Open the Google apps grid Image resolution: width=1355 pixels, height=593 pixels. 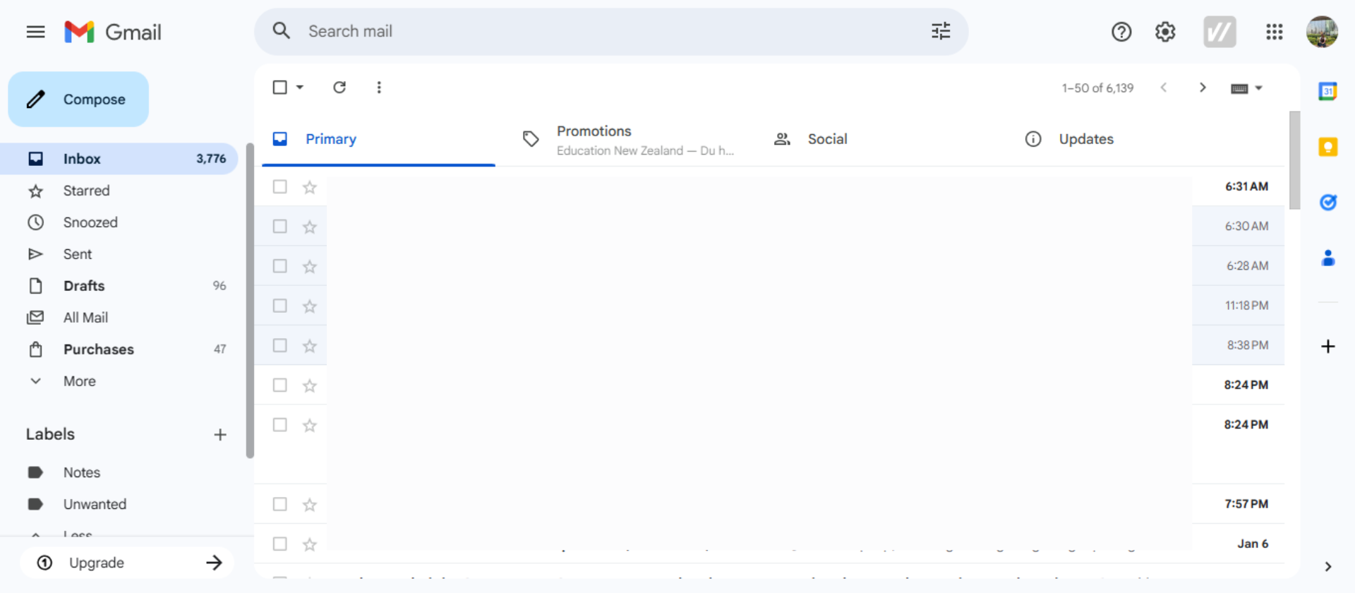[x=1274, y=32]
